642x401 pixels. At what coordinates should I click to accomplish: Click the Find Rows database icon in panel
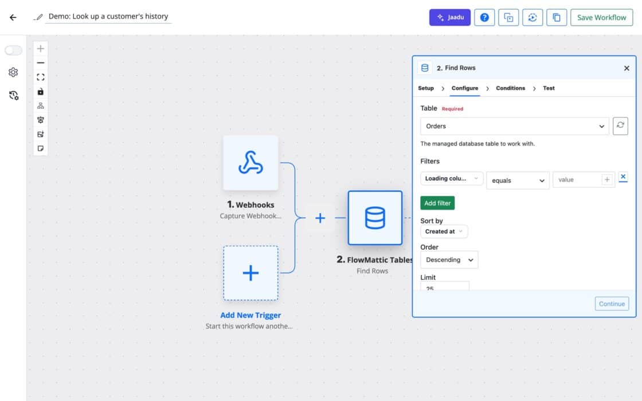tap(425, 68)
